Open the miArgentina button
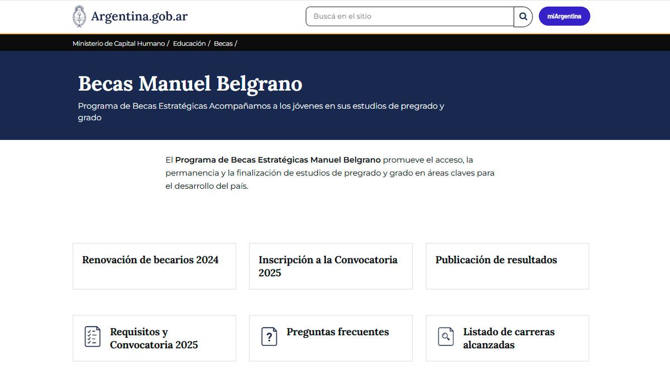The height and width of the screenshot is (376, 670). coord(564,17)
